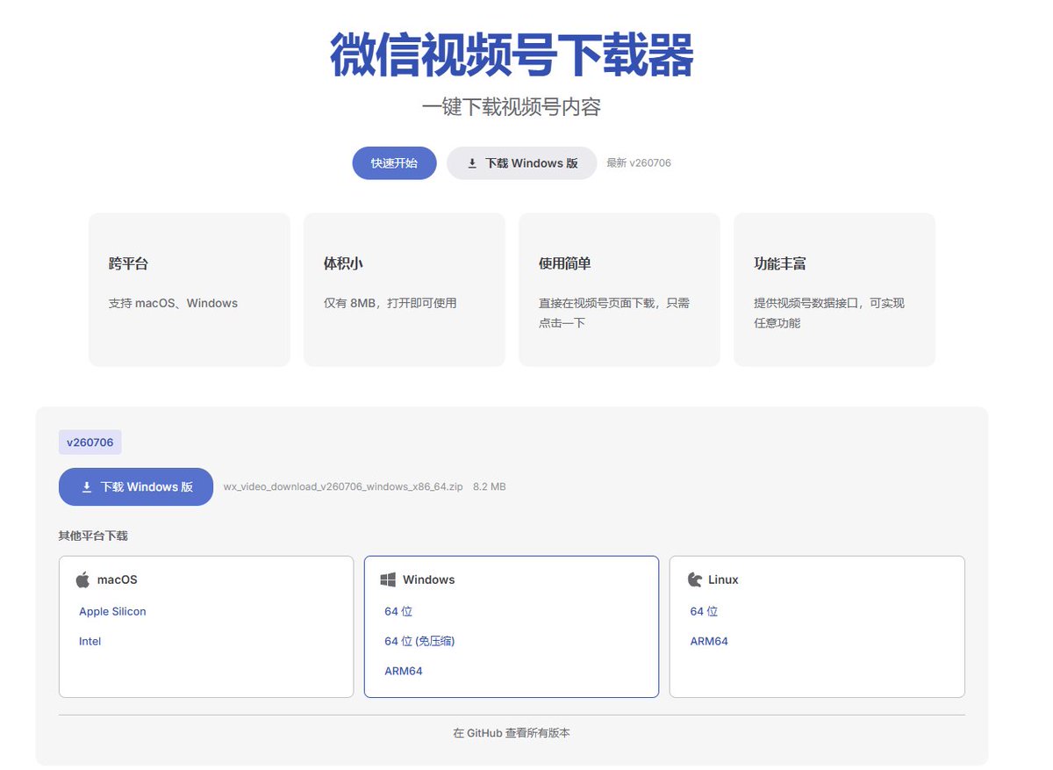The image size is (1053, 770).
Task: Click the 支持 macOS、Windows description text
Action: click(173, 303)
